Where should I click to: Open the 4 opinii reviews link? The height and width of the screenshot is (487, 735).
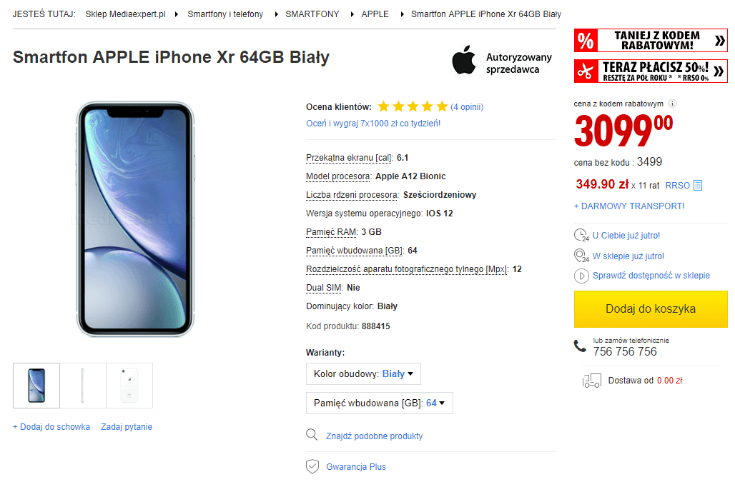(467, 107)
